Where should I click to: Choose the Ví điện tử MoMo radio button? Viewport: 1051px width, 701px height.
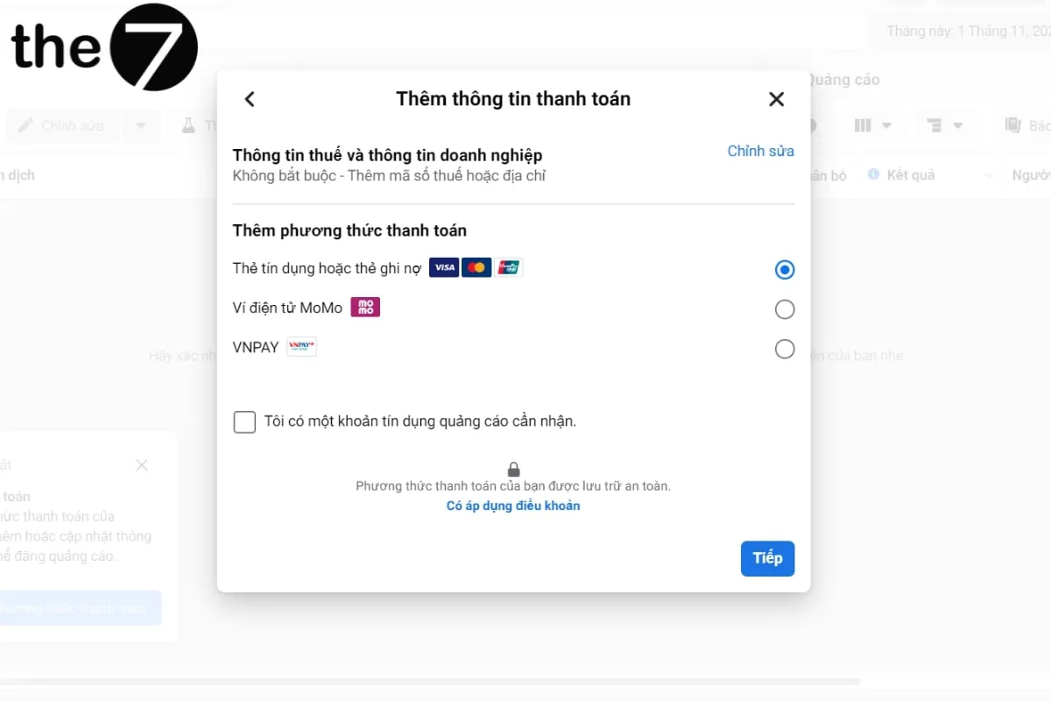click(785, 309)
